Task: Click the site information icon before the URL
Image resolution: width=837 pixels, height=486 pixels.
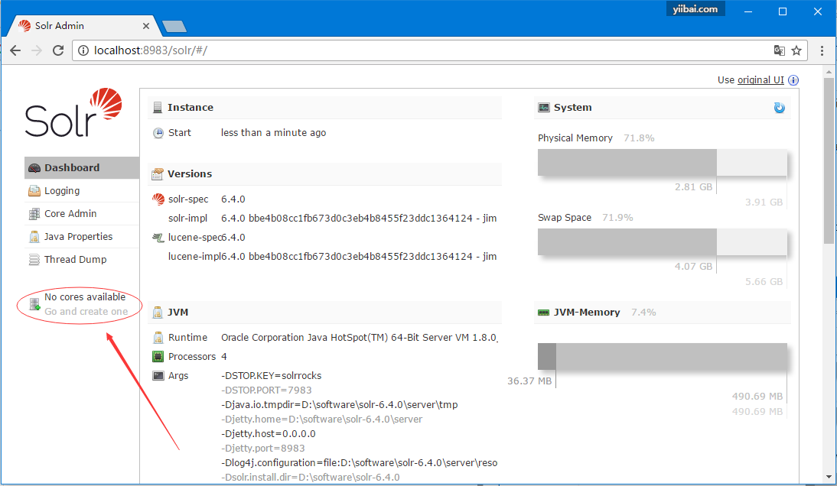Action: [83, 50]
